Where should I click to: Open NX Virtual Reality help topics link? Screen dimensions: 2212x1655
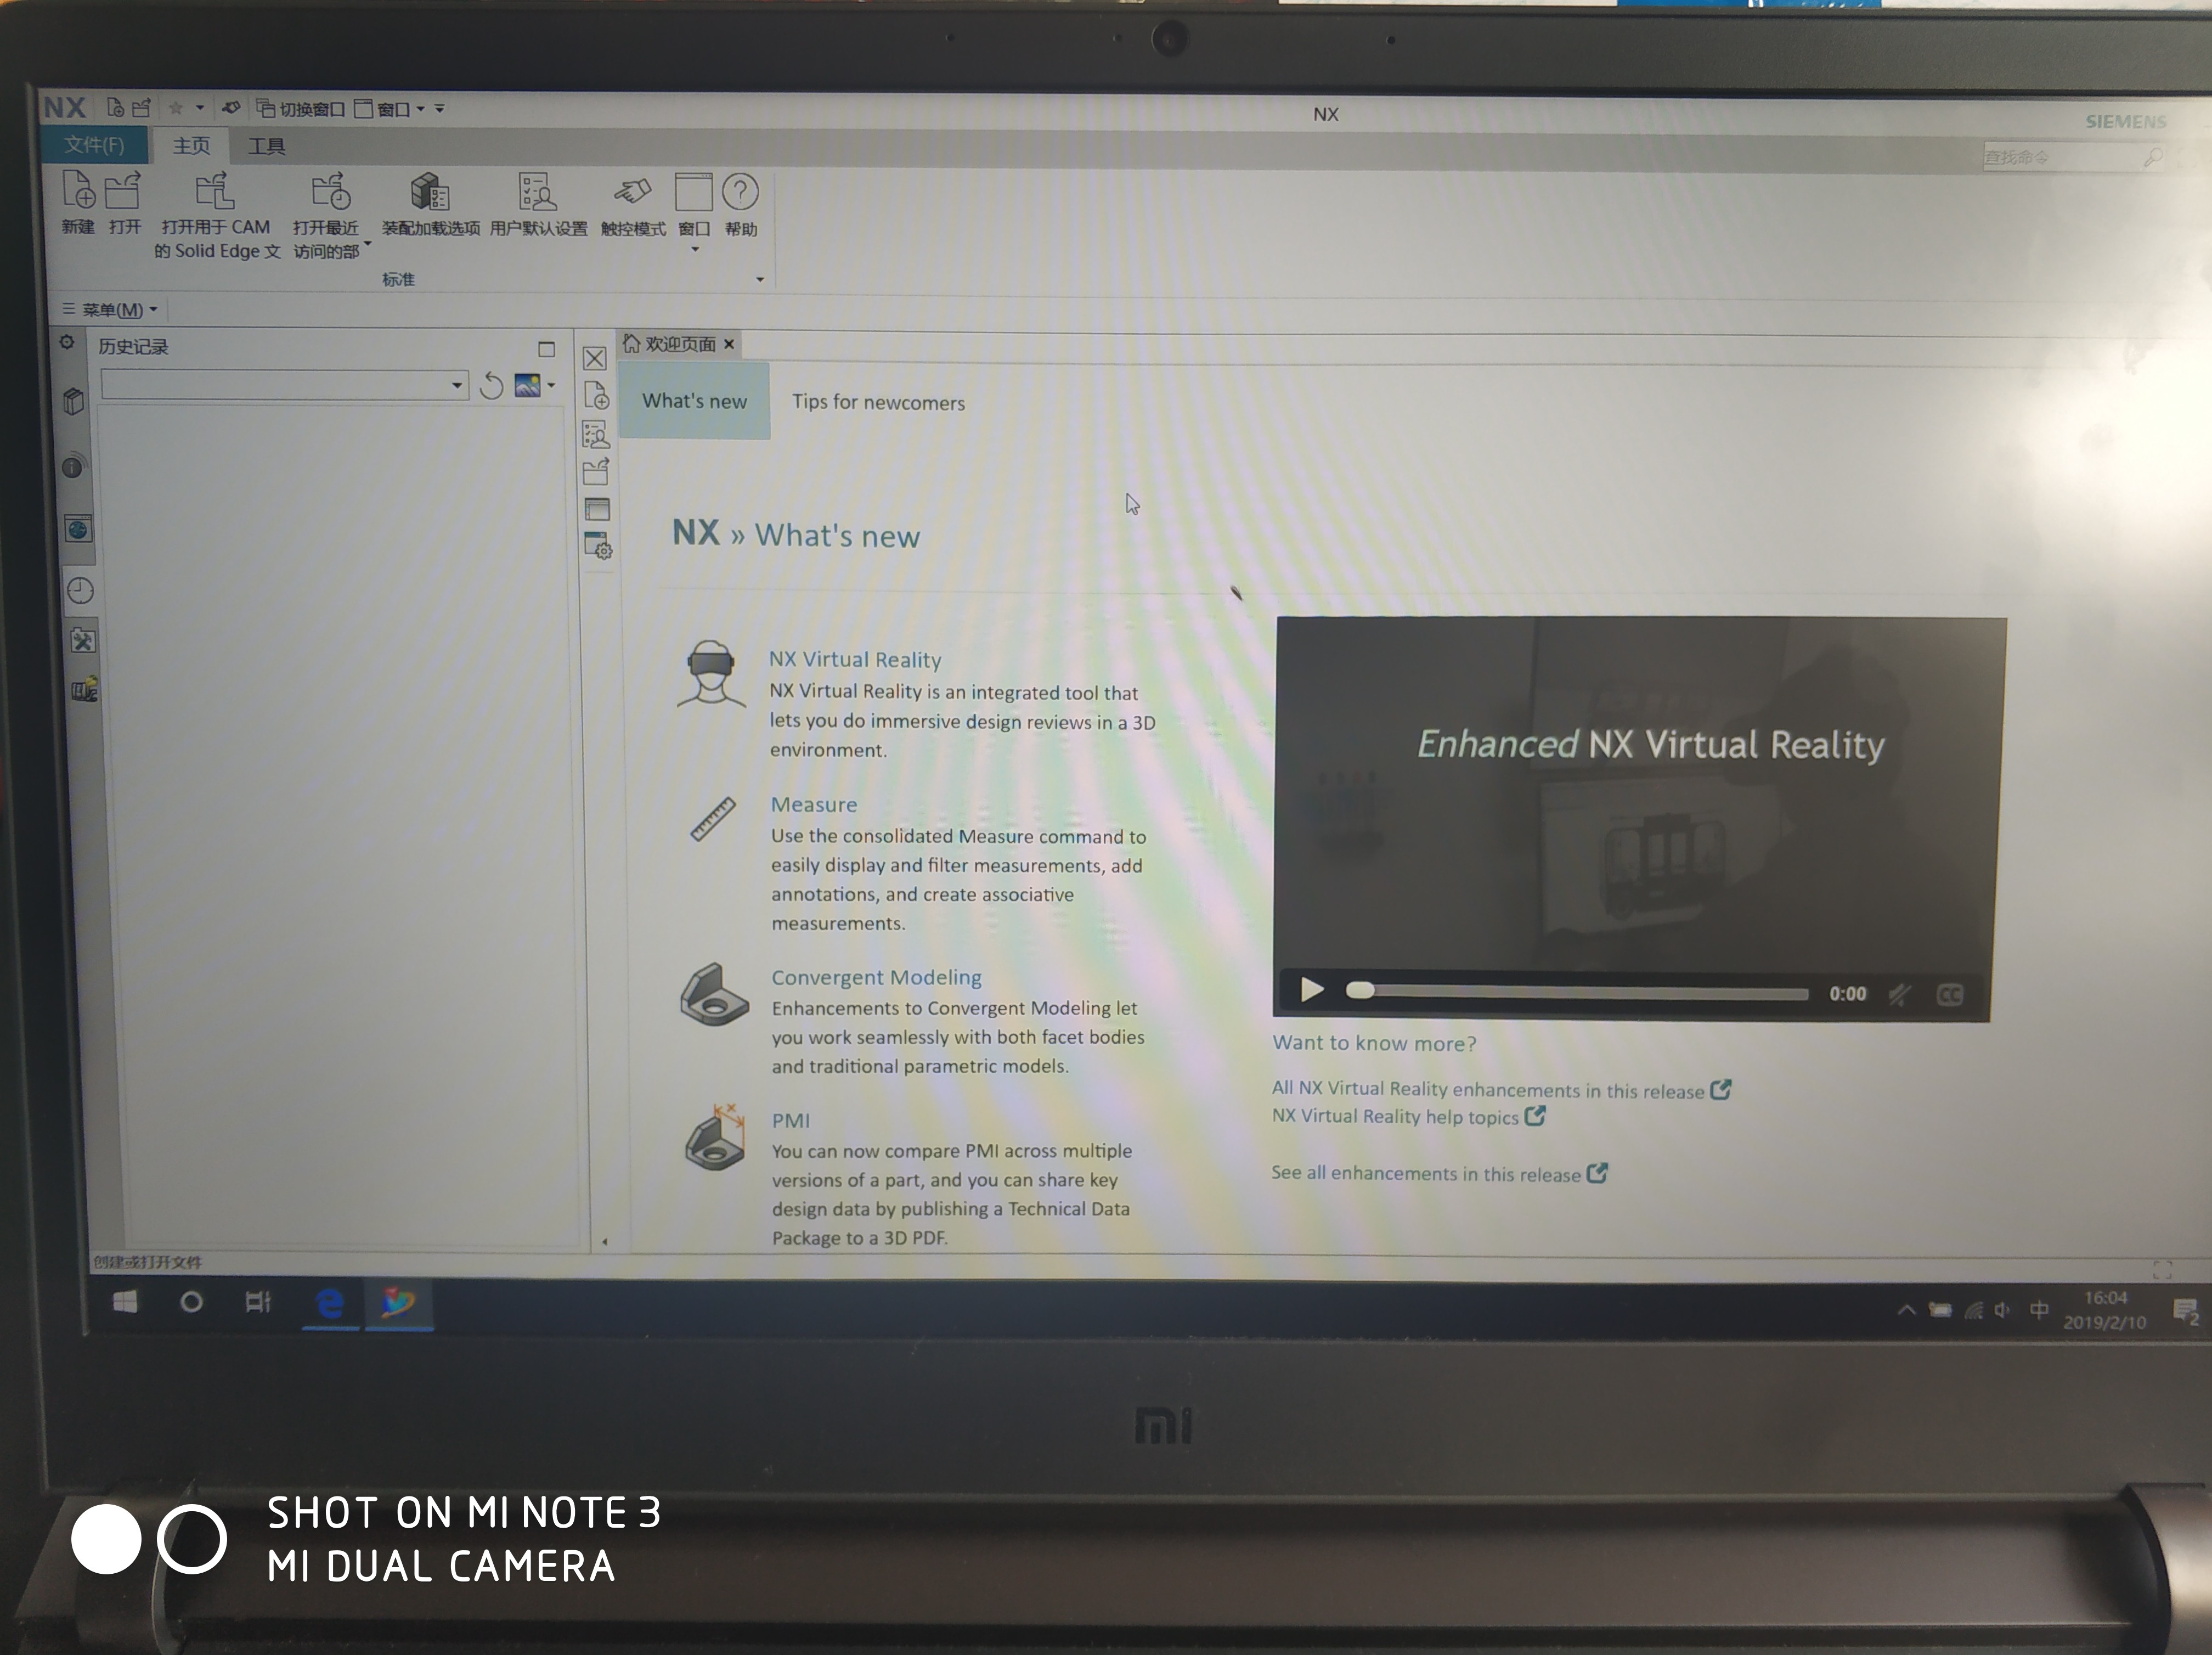[x=1408, y=1116]
